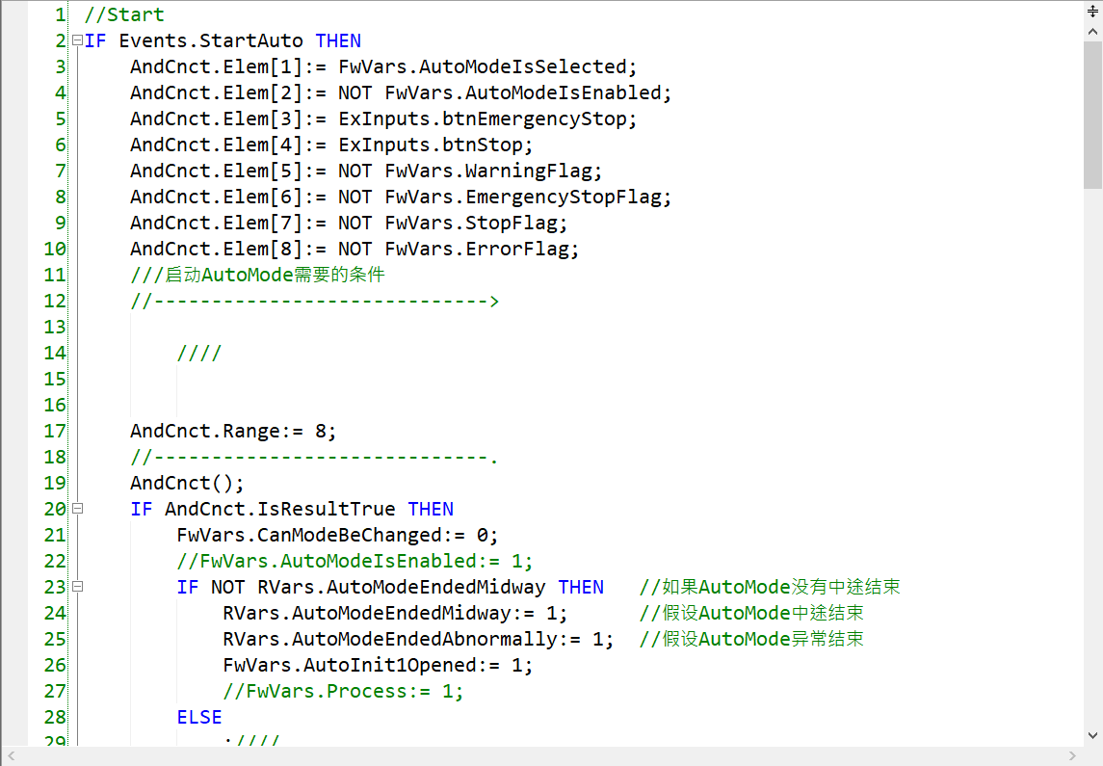Click on ExInputs.btnEmergencyStop in line 5
Screen dimensions: 1103x766
pyautogui.click(x=487, y=119)
